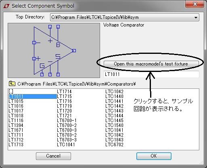The image size is (207, 168).
Task: Select LT1713 in the list
Action: pos(16,145)
